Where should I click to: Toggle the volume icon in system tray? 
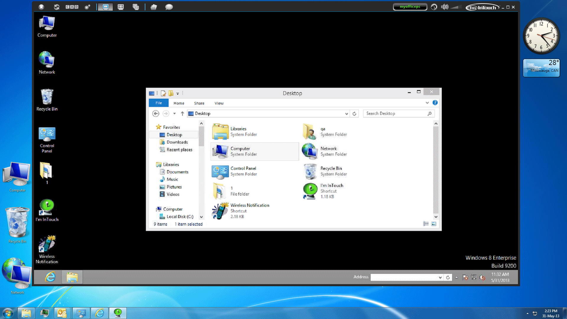click(x=483, y=277)
